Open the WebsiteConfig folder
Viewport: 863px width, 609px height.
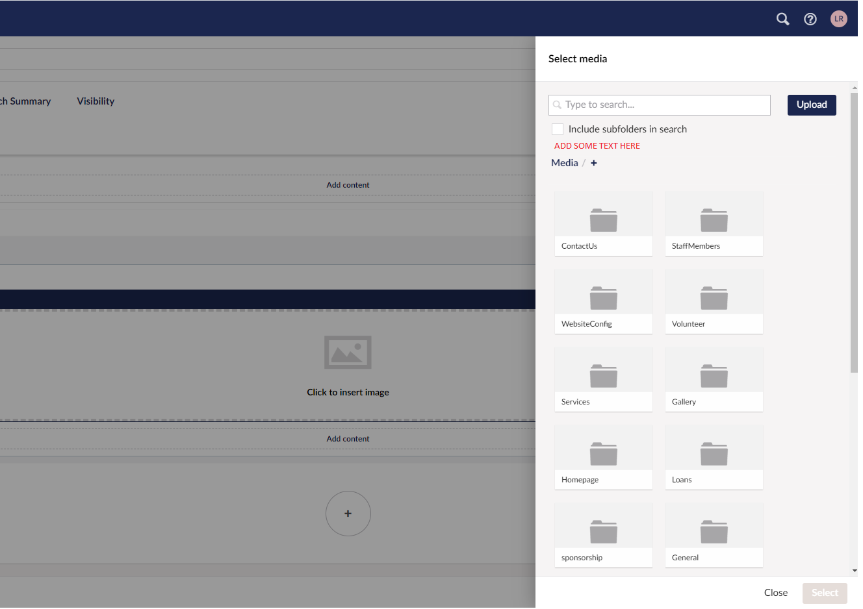604,301
